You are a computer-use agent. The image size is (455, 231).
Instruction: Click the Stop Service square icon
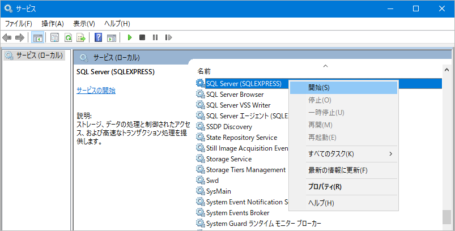142,37
